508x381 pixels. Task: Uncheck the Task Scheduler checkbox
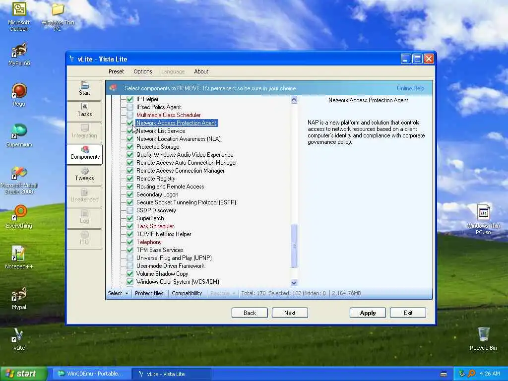click(130, 226)
